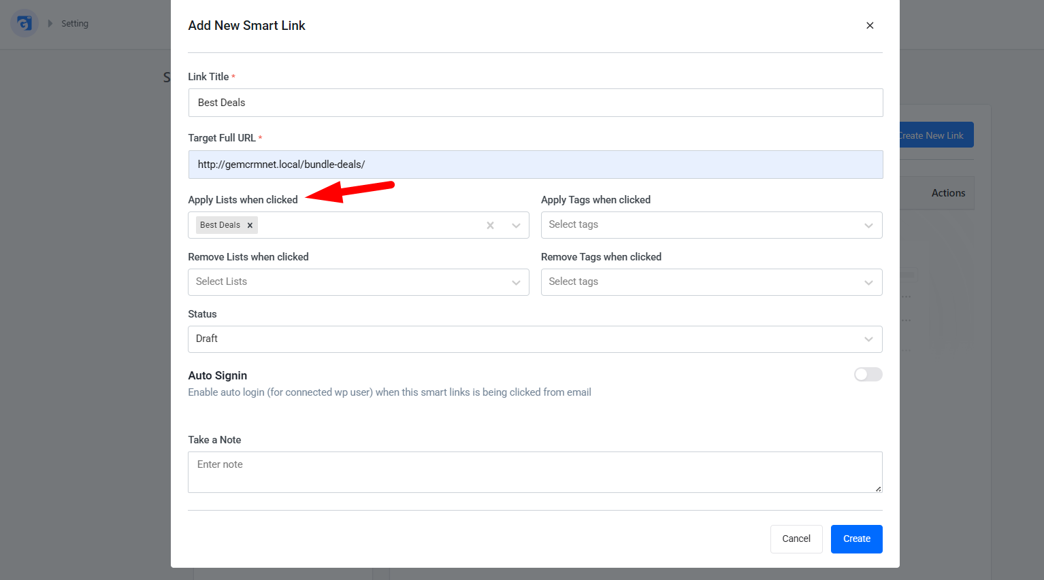This screenshot has height=580, width=1044.
Task: Click the Auto Signin heading text
Action: (218, 375)
